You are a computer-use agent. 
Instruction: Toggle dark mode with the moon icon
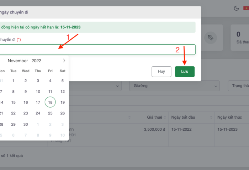click(x=236, y=8)
